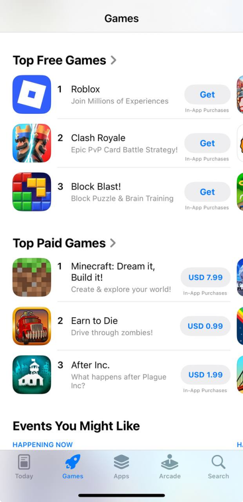243x502 pixels.
Task: Select the Games rocket tab
Action: pyautogui.click(x=73, y=467)
